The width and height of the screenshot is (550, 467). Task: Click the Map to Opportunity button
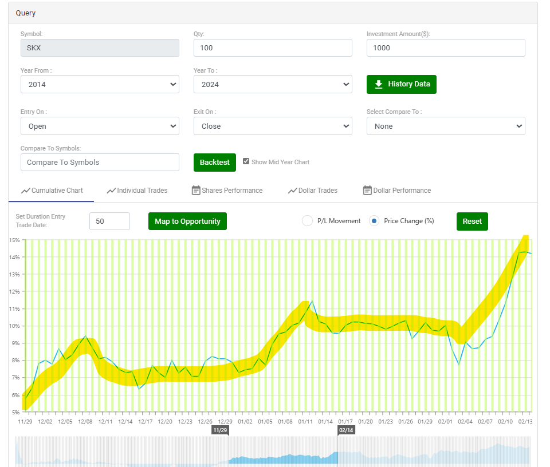click(188, 221)
